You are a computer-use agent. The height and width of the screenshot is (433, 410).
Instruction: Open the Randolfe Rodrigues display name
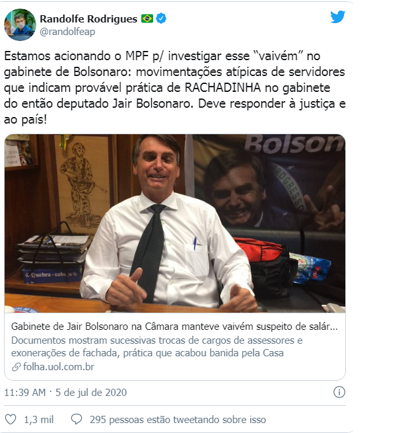coord(88,19)
